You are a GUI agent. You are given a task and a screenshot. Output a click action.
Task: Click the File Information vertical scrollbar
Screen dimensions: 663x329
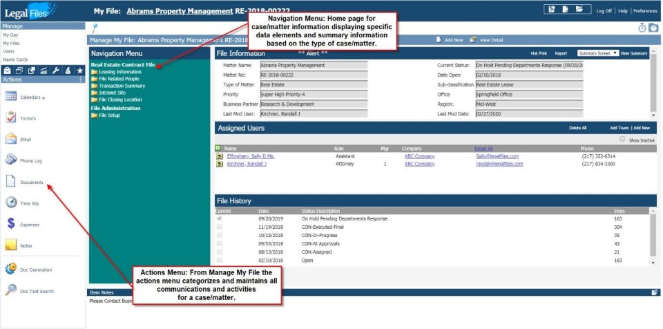click(653, 86)
